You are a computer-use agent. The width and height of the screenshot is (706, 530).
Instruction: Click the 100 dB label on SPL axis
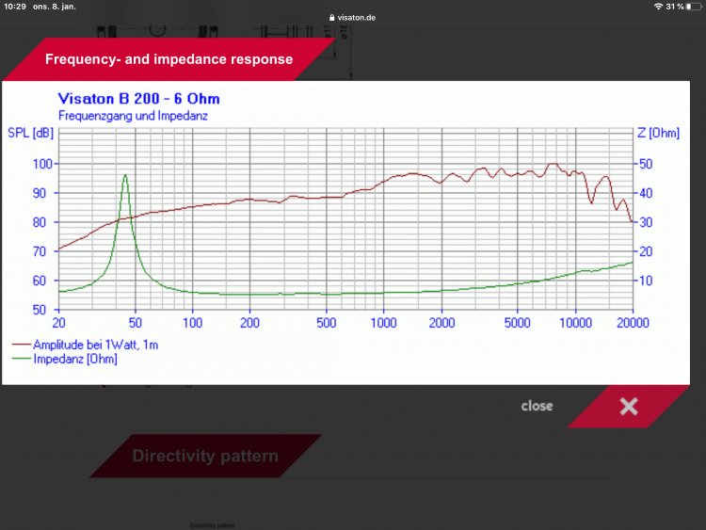pyautogui.click(x=42, y=164)
